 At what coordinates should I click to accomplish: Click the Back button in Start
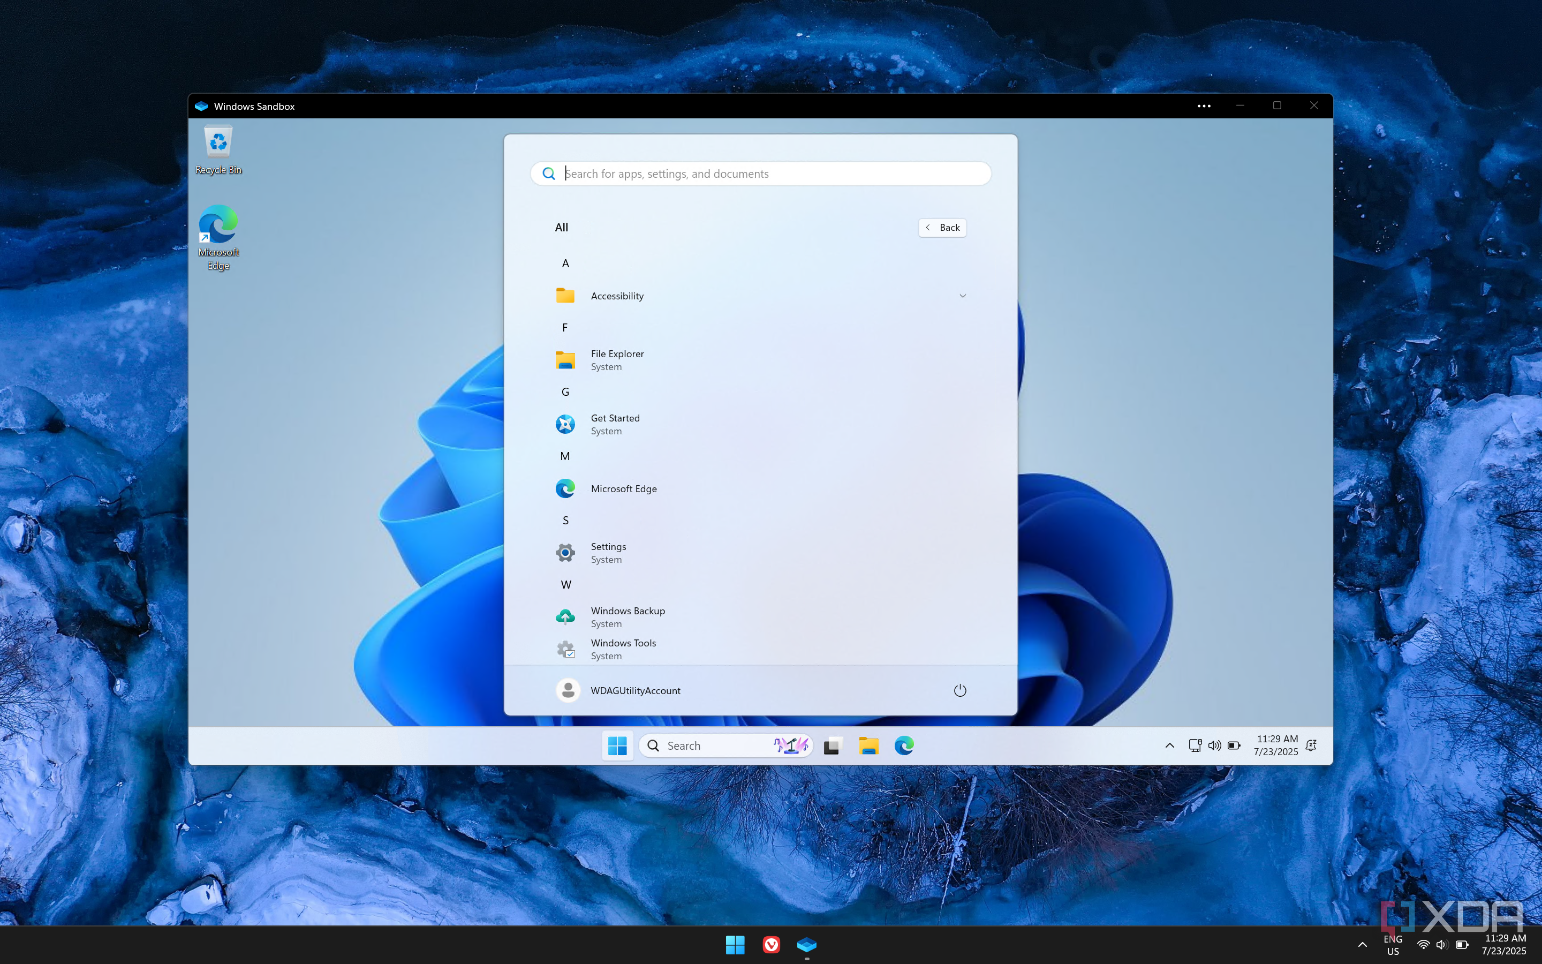942,228
